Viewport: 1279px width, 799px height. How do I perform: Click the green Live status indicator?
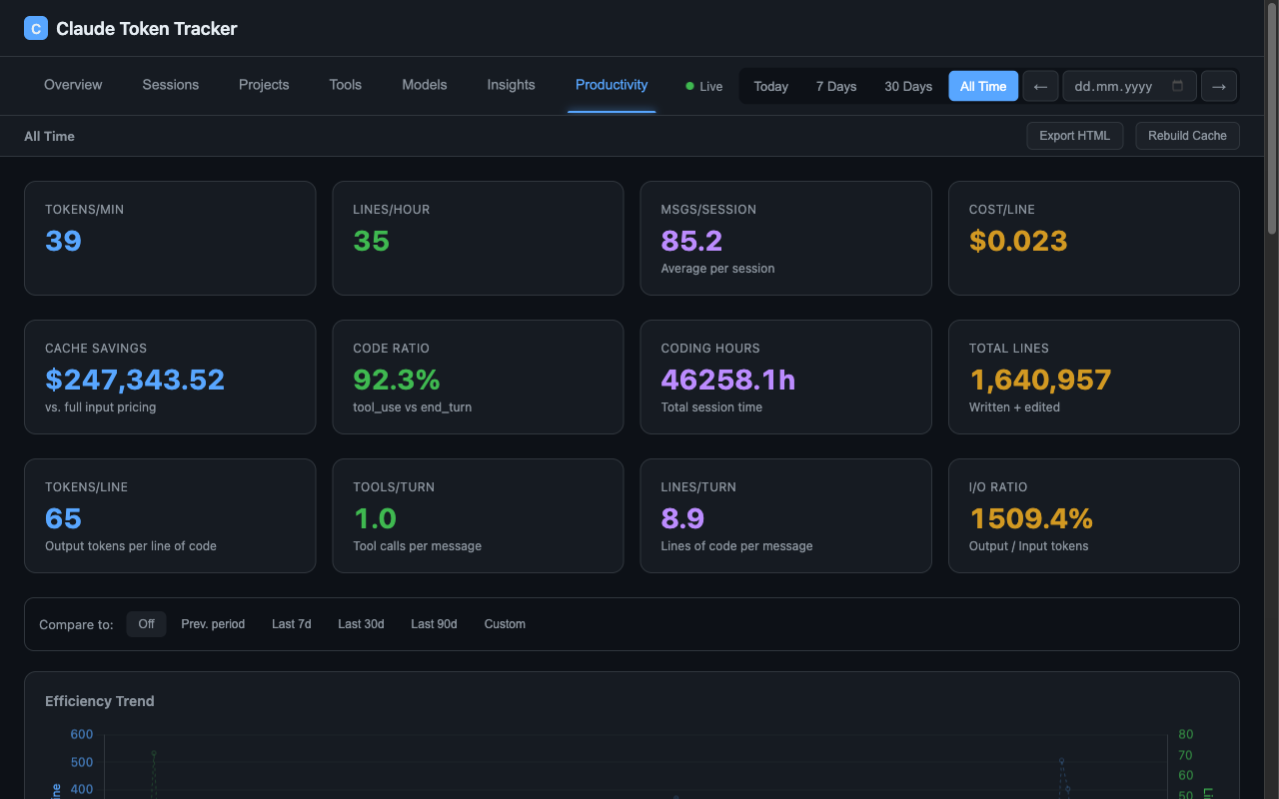(703, 87)
